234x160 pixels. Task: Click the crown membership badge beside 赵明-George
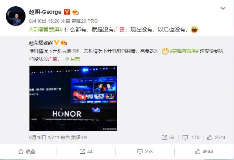tap(75, 12)
